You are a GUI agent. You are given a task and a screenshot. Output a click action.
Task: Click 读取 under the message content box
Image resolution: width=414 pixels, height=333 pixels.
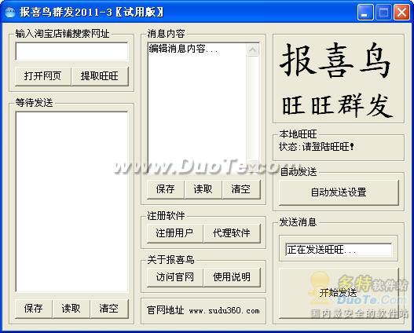click(x=203, y=189)
